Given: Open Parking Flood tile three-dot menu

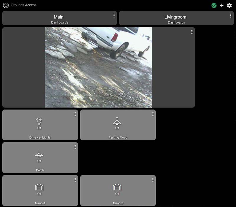Looking at the screenshot, I should point(153,114).
